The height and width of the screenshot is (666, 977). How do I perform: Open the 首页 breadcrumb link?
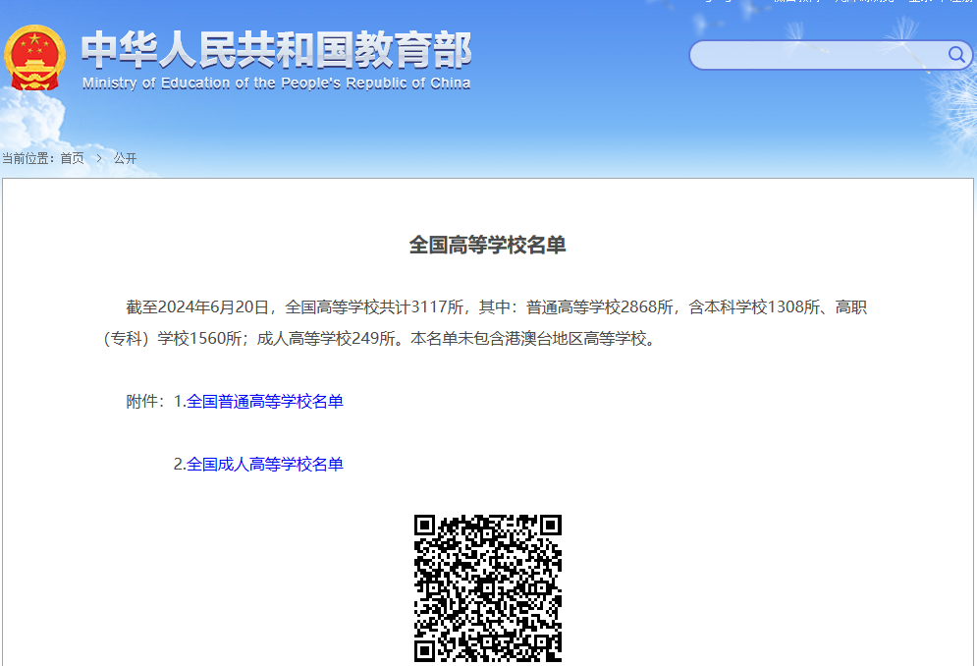(x=73, y=158)
